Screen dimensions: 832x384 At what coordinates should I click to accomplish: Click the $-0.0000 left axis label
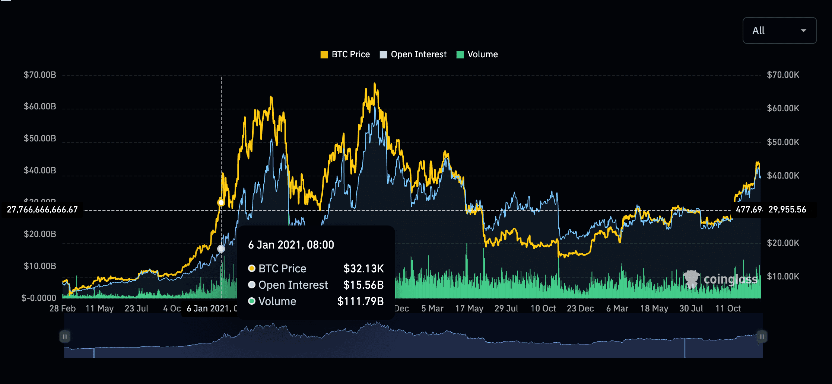[39, 298]
